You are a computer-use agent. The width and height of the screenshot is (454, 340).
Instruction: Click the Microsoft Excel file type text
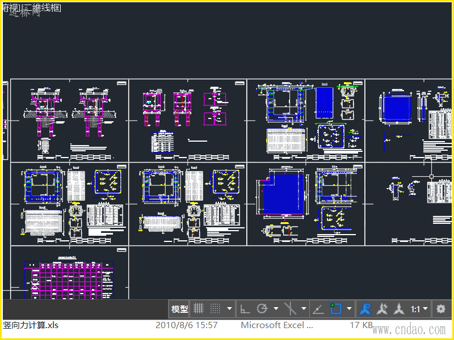click(277, 325)
